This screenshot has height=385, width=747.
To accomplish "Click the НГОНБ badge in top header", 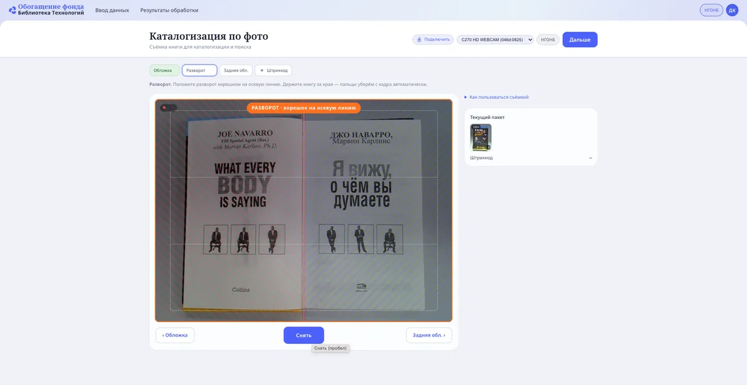I will click(x=712, y=10).
